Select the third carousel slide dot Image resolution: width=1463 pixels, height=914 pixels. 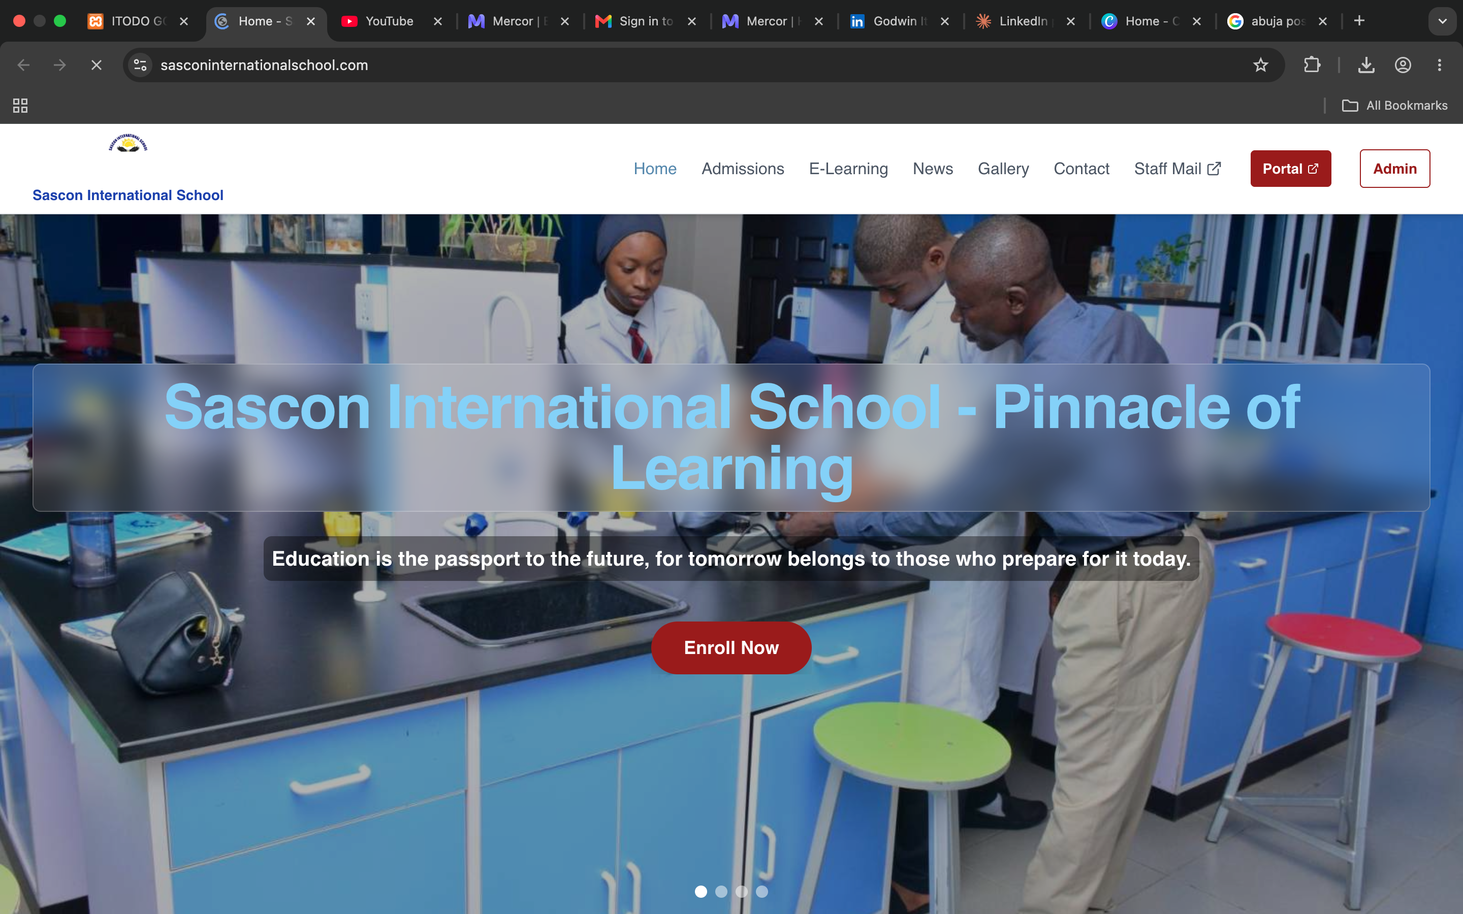point(742,892)
